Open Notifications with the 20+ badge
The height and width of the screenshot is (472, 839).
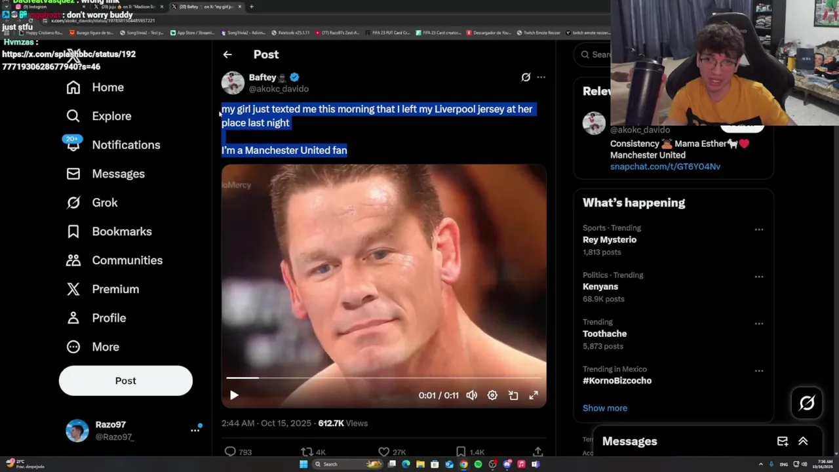[x=113, y=145]
